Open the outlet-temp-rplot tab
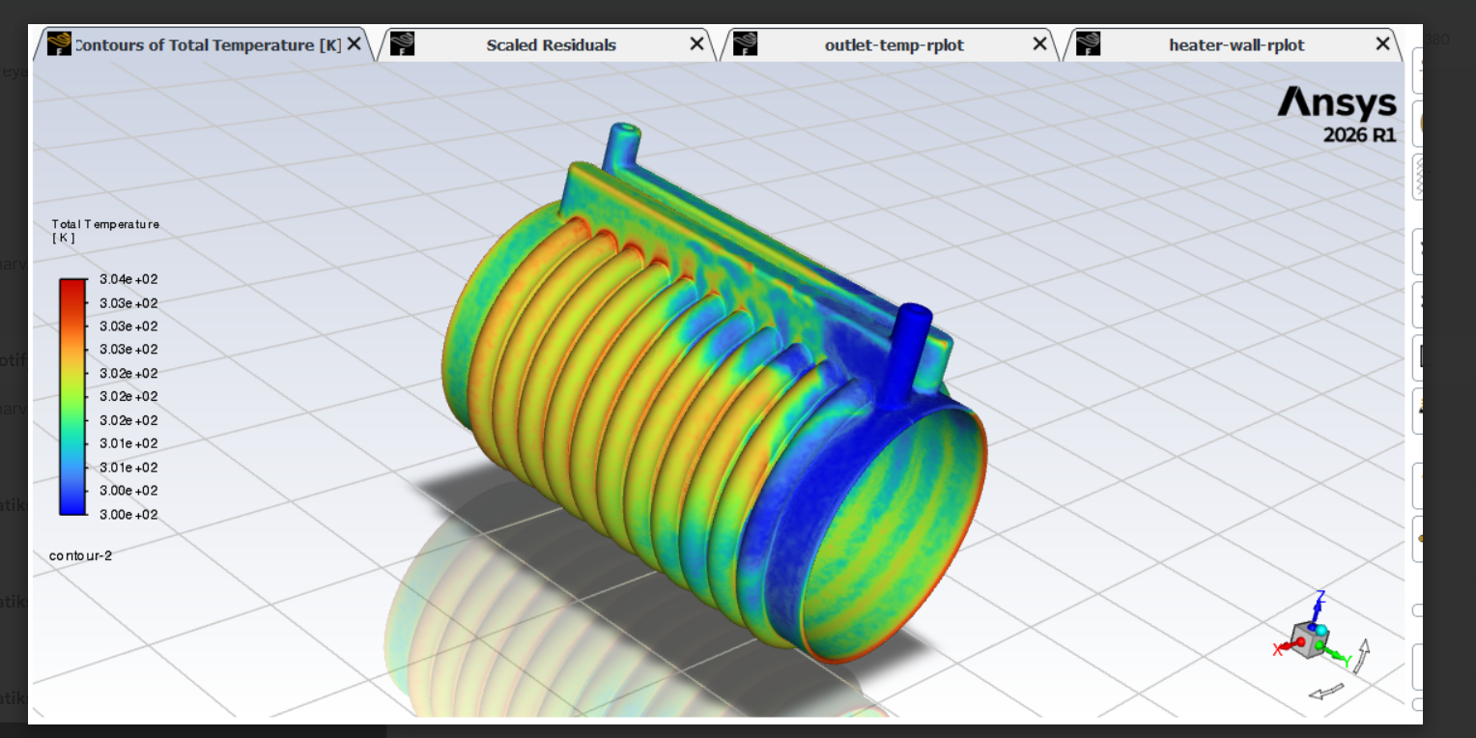 [x=894, y=45]
